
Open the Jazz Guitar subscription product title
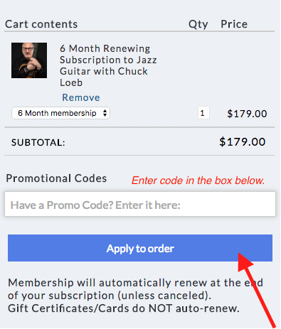(x=108, y=65)
